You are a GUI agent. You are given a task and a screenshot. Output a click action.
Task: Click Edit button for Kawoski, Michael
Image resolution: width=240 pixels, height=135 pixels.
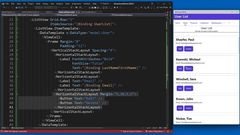180,69
